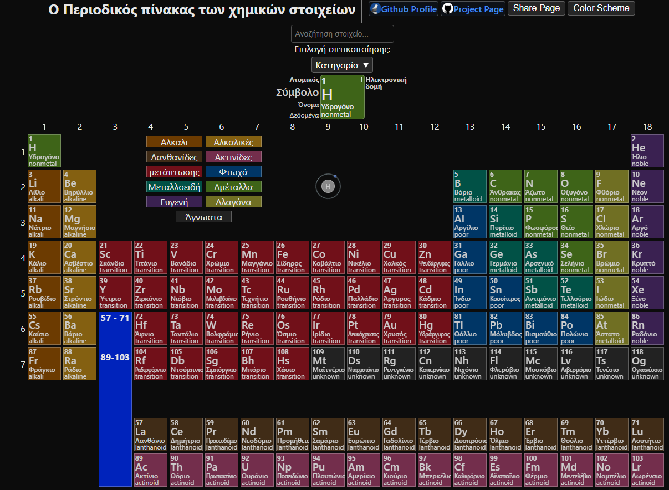Screen dimensions: 669x490
Task: Open the Project Page link
Action: click(473, 9)
